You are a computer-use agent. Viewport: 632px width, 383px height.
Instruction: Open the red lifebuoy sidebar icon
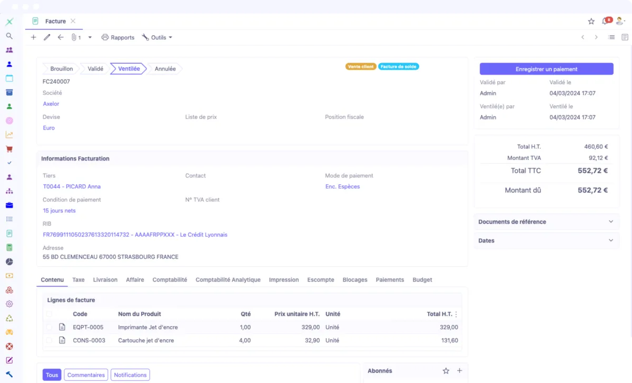(x=9, y=346)
